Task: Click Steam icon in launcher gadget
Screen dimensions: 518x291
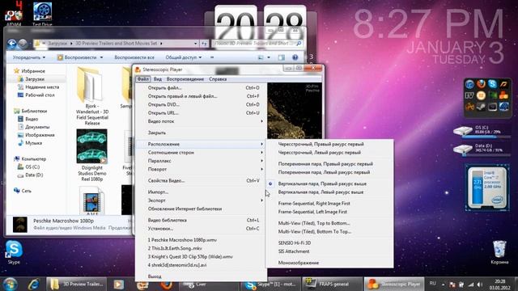Action: click(x=481, y=107)
